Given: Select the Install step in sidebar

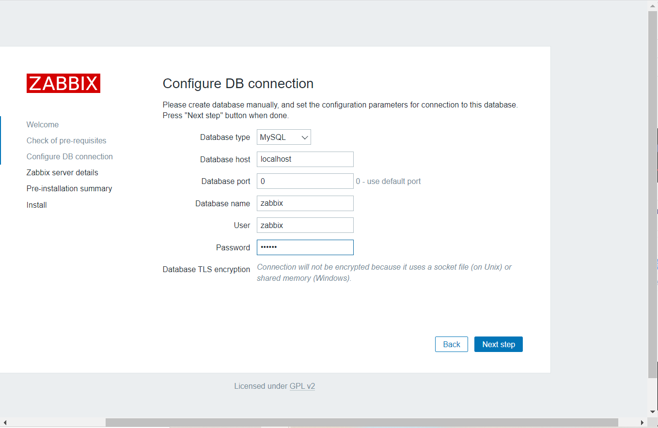Looking at the screenshot, I should pyautogui.click(x=37, y=205).
